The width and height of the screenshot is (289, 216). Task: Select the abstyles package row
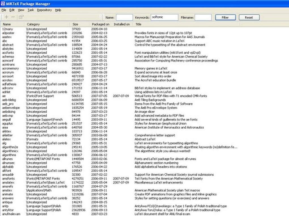click(x=120, y=49)
